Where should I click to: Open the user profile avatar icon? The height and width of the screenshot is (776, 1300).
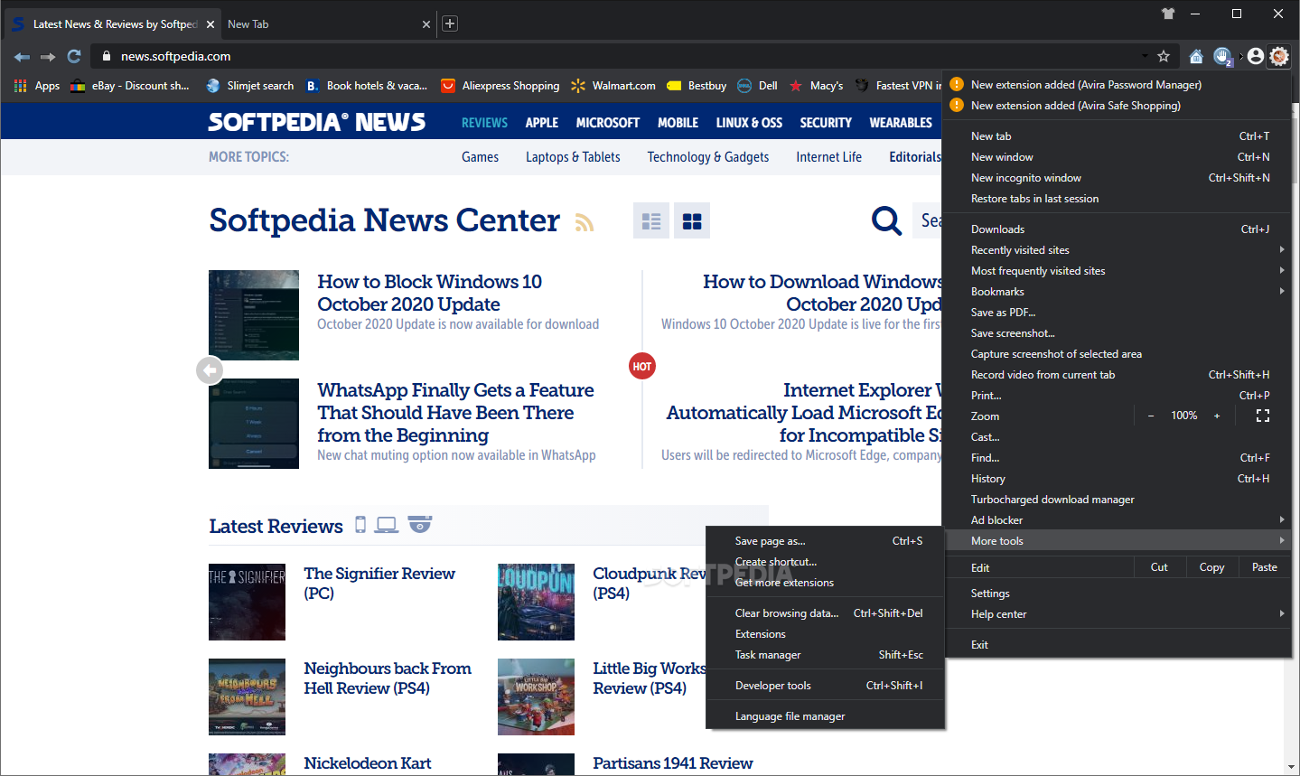1256,56
